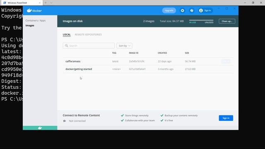This screenshot has width=265, height=149.
Task: Click PowerShell tab icon
Action: coord(5,3)
